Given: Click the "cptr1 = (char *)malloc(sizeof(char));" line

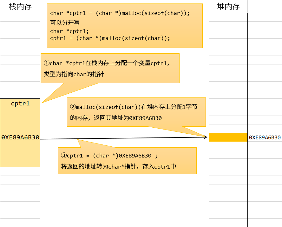Looking at the screenshot, I should pyautogui.click(x=110, y=38).
